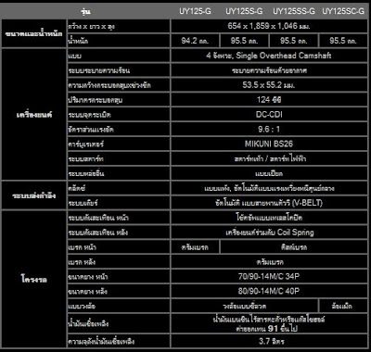Select the UY125SC-G model header
Viewport: 371px width, 352px height.
click(343, 11)
